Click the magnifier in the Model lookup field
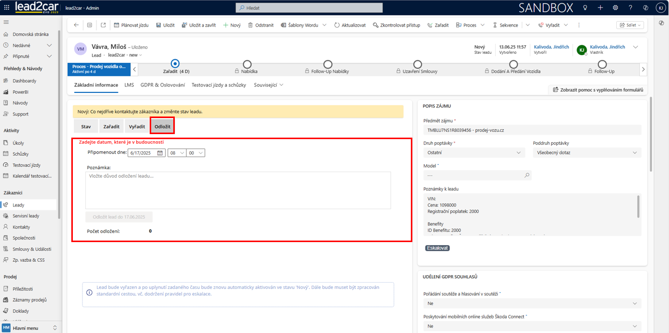The height and width of the screenshot is (333, 669). click(527, 175)
